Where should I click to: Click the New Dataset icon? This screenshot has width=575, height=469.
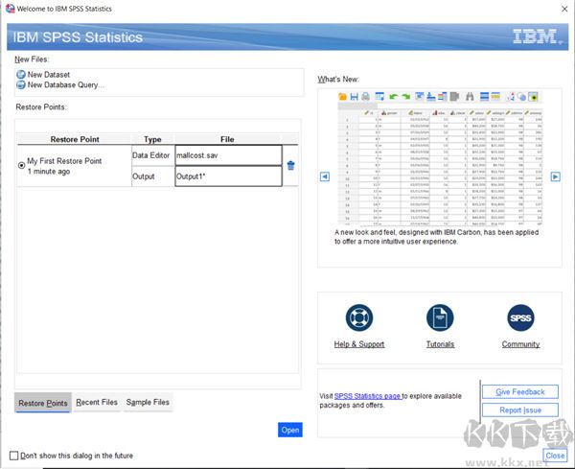coord(21,75)
